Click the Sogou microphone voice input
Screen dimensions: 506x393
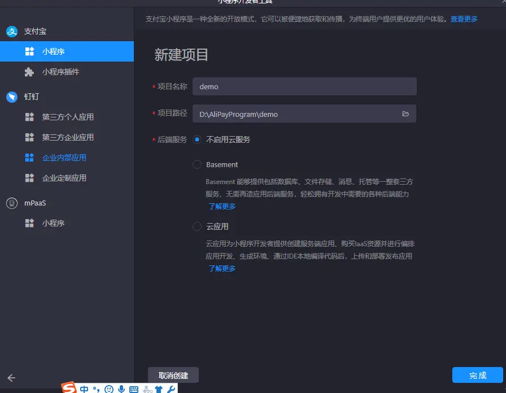[121, 389]
